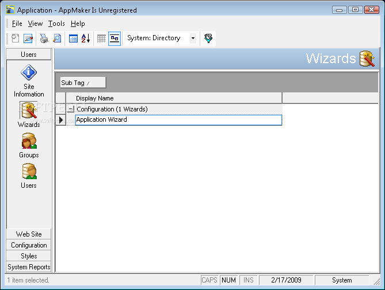Click the System: Directory combo box text
This screenshot has width=385, height=290.
(x=154, y=38)
